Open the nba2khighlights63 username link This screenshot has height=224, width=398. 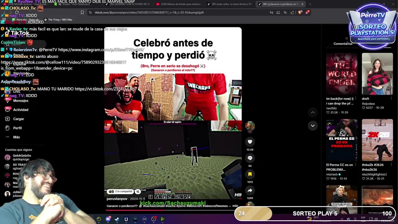pos(374,175)
